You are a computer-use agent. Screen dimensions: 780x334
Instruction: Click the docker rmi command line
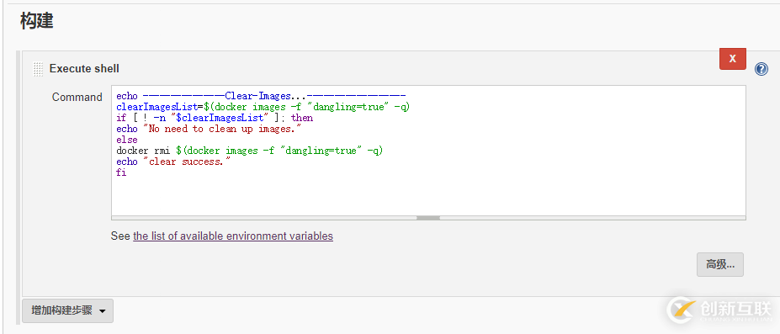(250, 151)
